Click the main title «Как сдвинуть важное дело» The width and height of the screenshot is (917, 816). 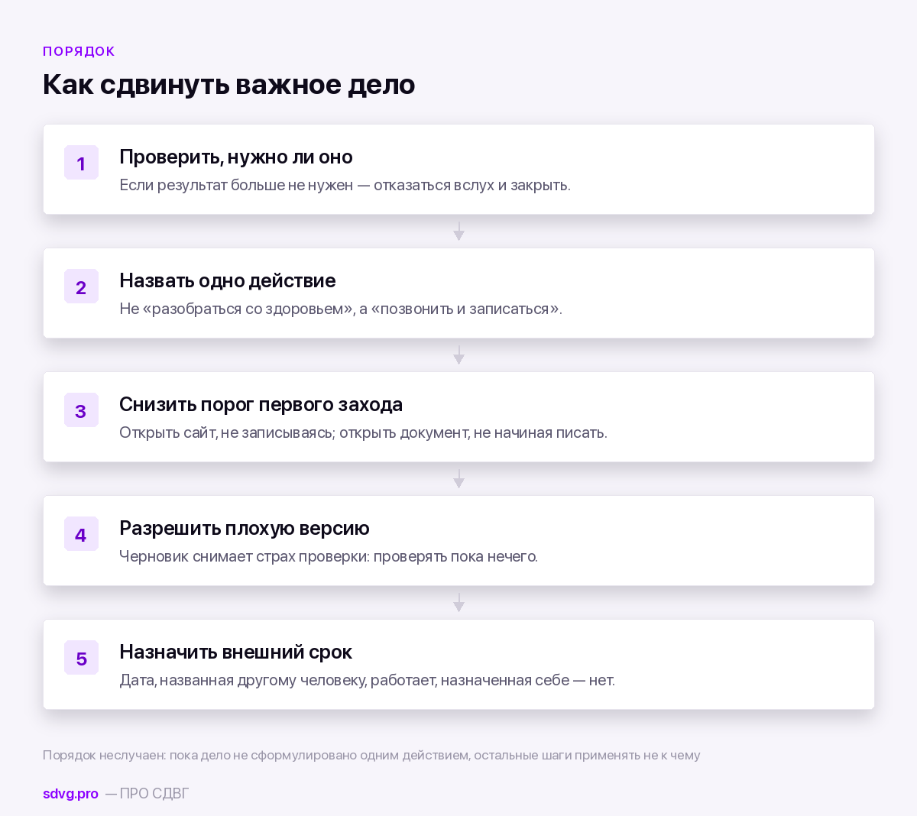click(229, 84)
